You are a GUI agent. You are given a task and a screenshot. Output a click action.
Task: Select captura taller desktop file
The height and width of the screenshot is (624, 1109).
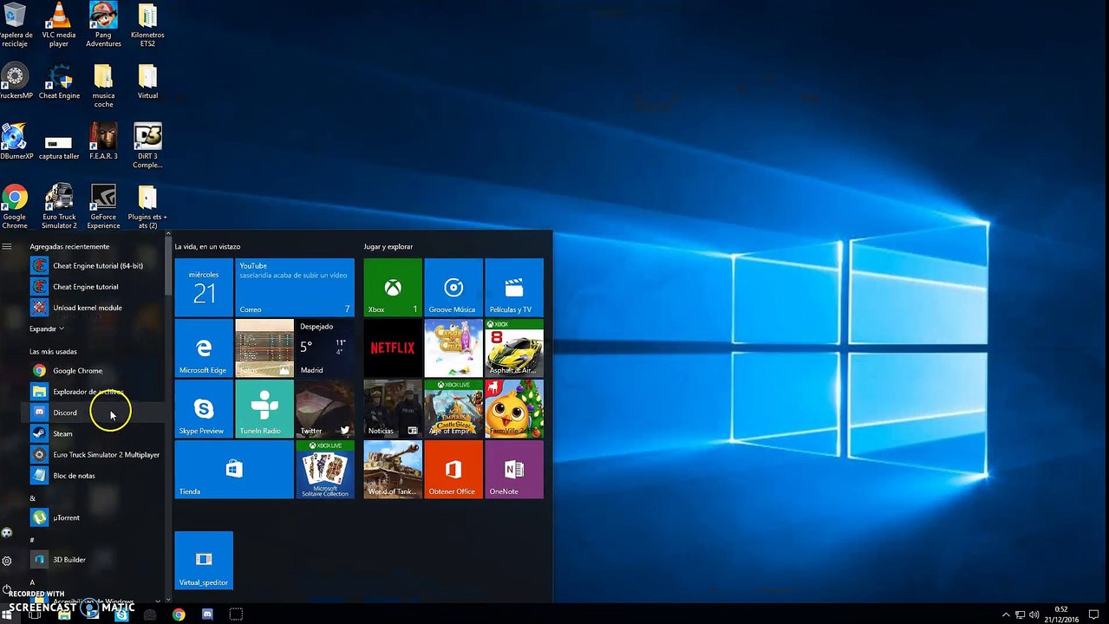59,146
